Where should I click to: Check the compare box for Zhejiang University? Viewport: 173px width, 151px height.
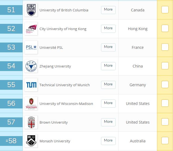pyautogui.click(x=165, y=66)
